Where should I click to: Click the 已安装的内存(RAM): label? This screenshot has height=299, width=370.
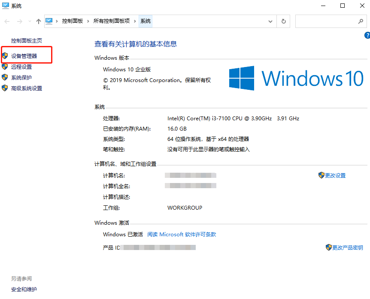pos(127,129)
